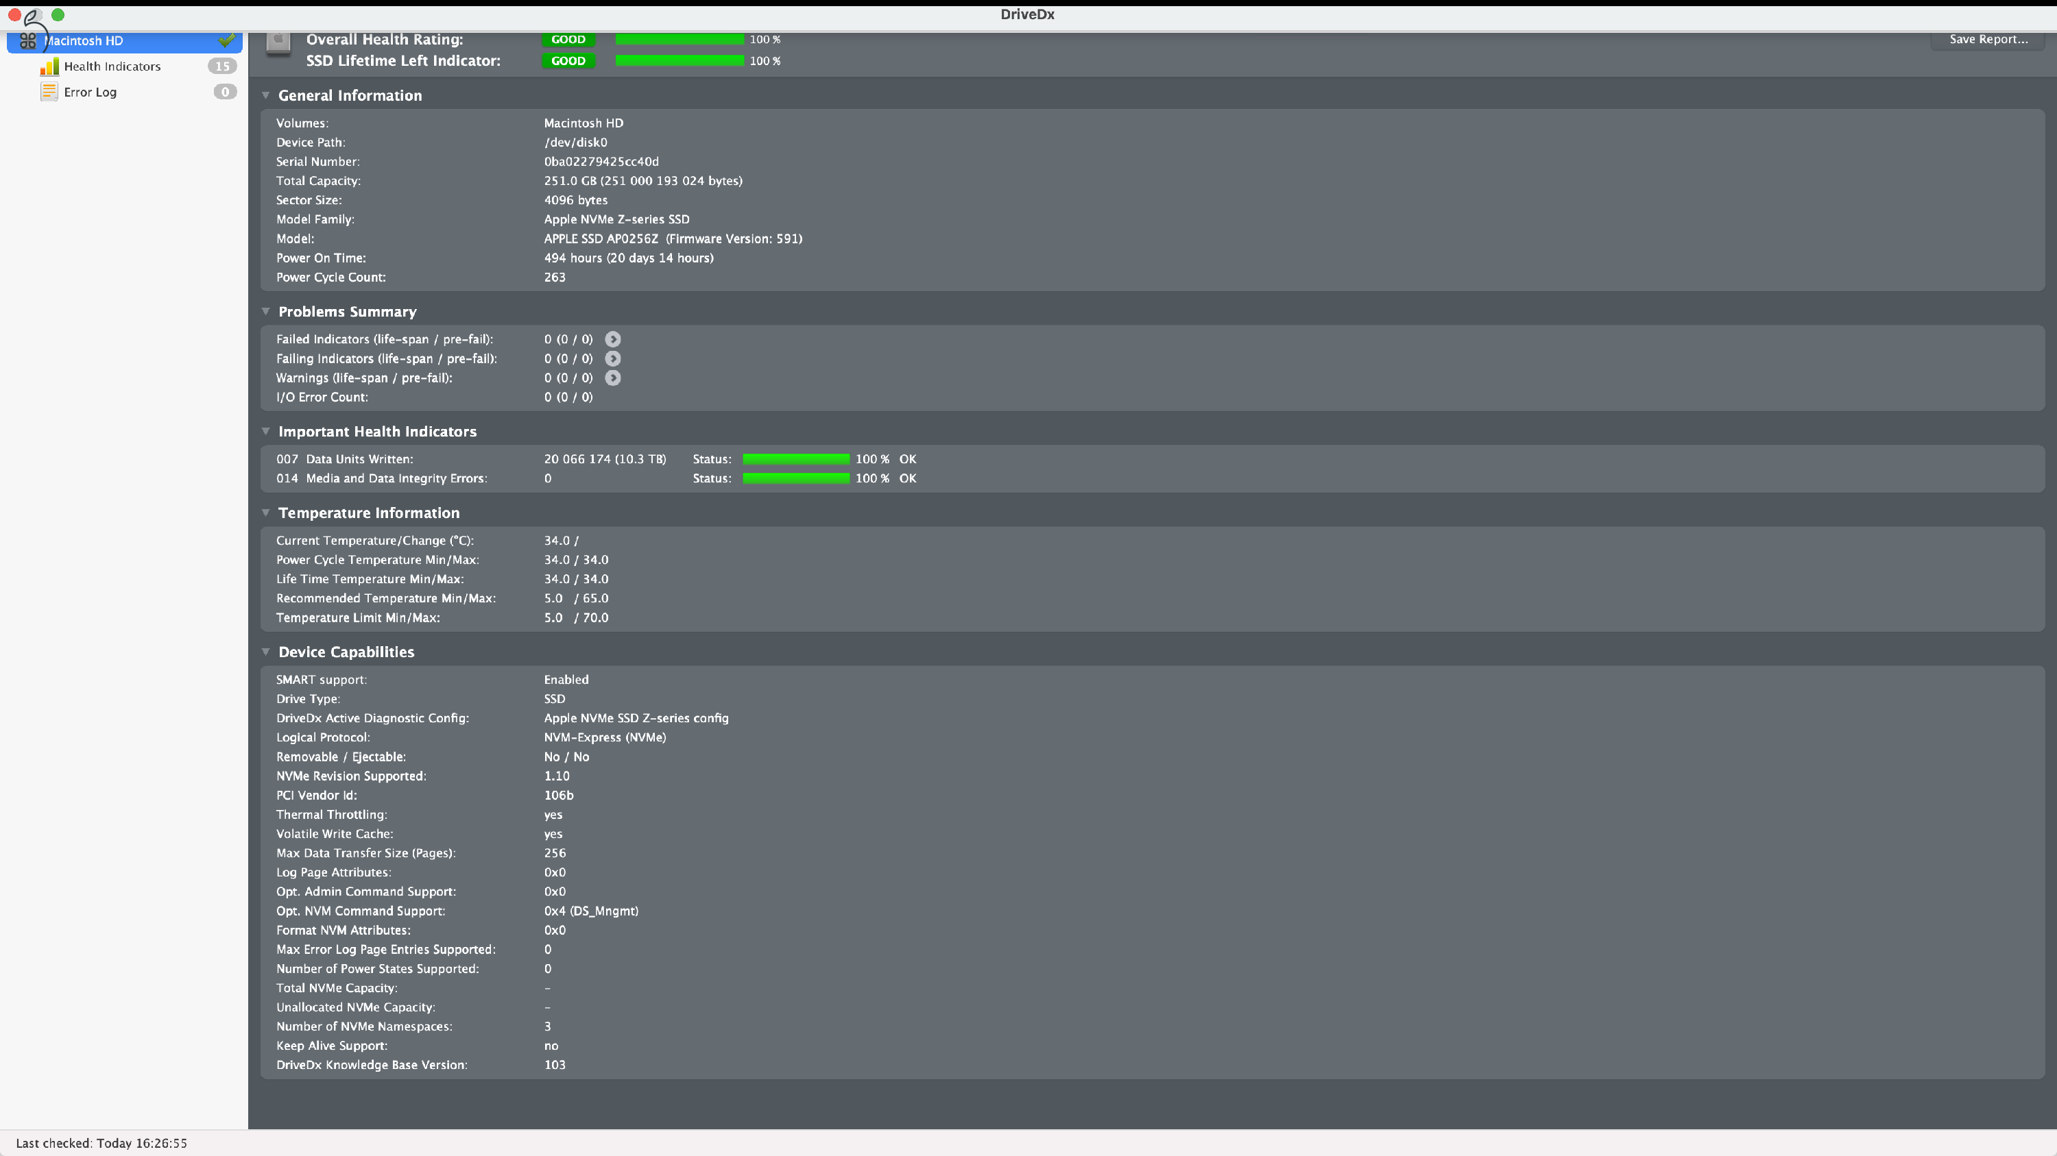This screenshot has width=2057, height=1156.
Task: Click the green zoom window button
Action: pyautogui.click(x=58, y=14)
